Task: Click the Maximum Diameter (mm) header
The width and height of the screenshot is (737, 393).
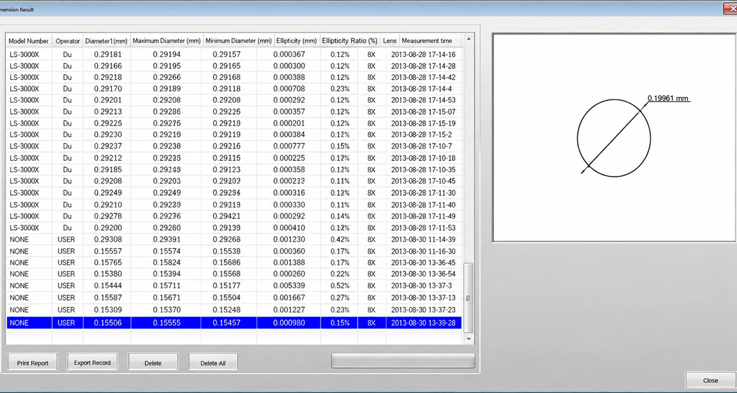Action: tap(166, 41)
